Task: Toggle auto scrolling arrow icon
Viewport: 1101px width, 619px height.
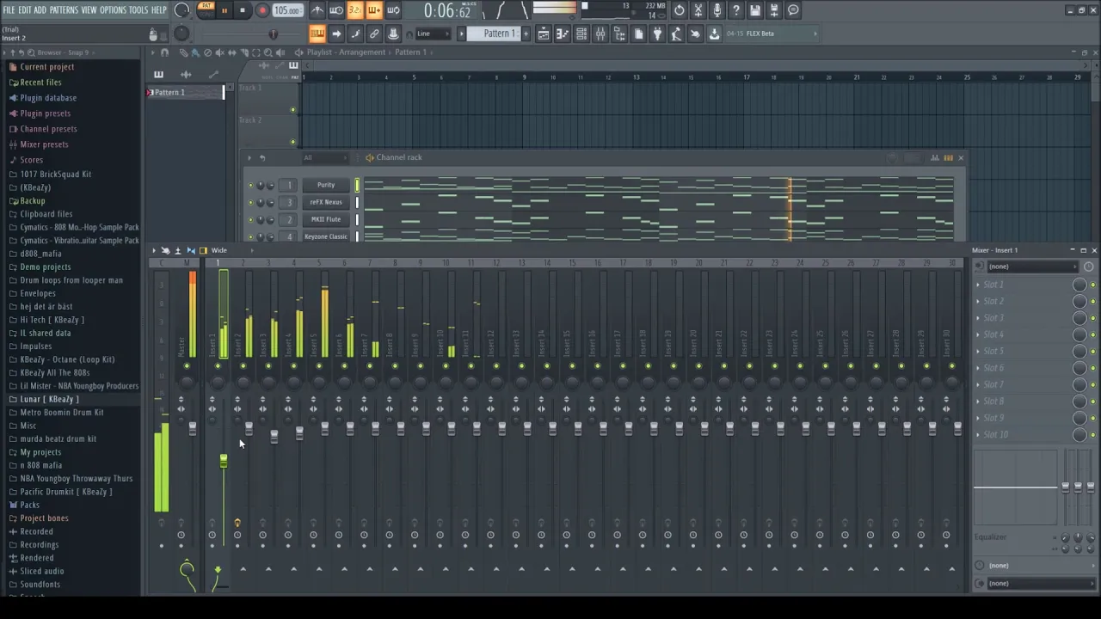Action: (x=336, y=34)
